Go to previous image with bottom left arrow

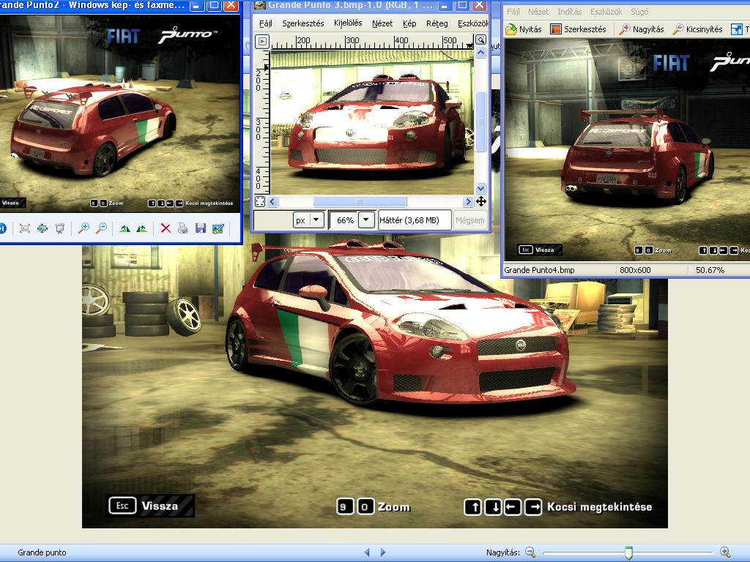367,552
